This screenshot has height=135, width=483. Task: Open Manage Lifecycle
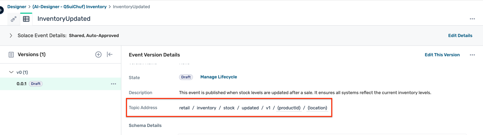tap(218, 77)
